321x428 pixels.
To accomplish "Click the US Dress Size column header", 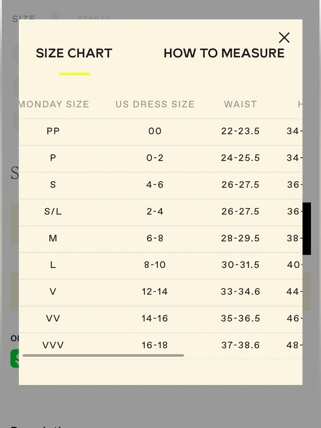I will click(155, 104).
